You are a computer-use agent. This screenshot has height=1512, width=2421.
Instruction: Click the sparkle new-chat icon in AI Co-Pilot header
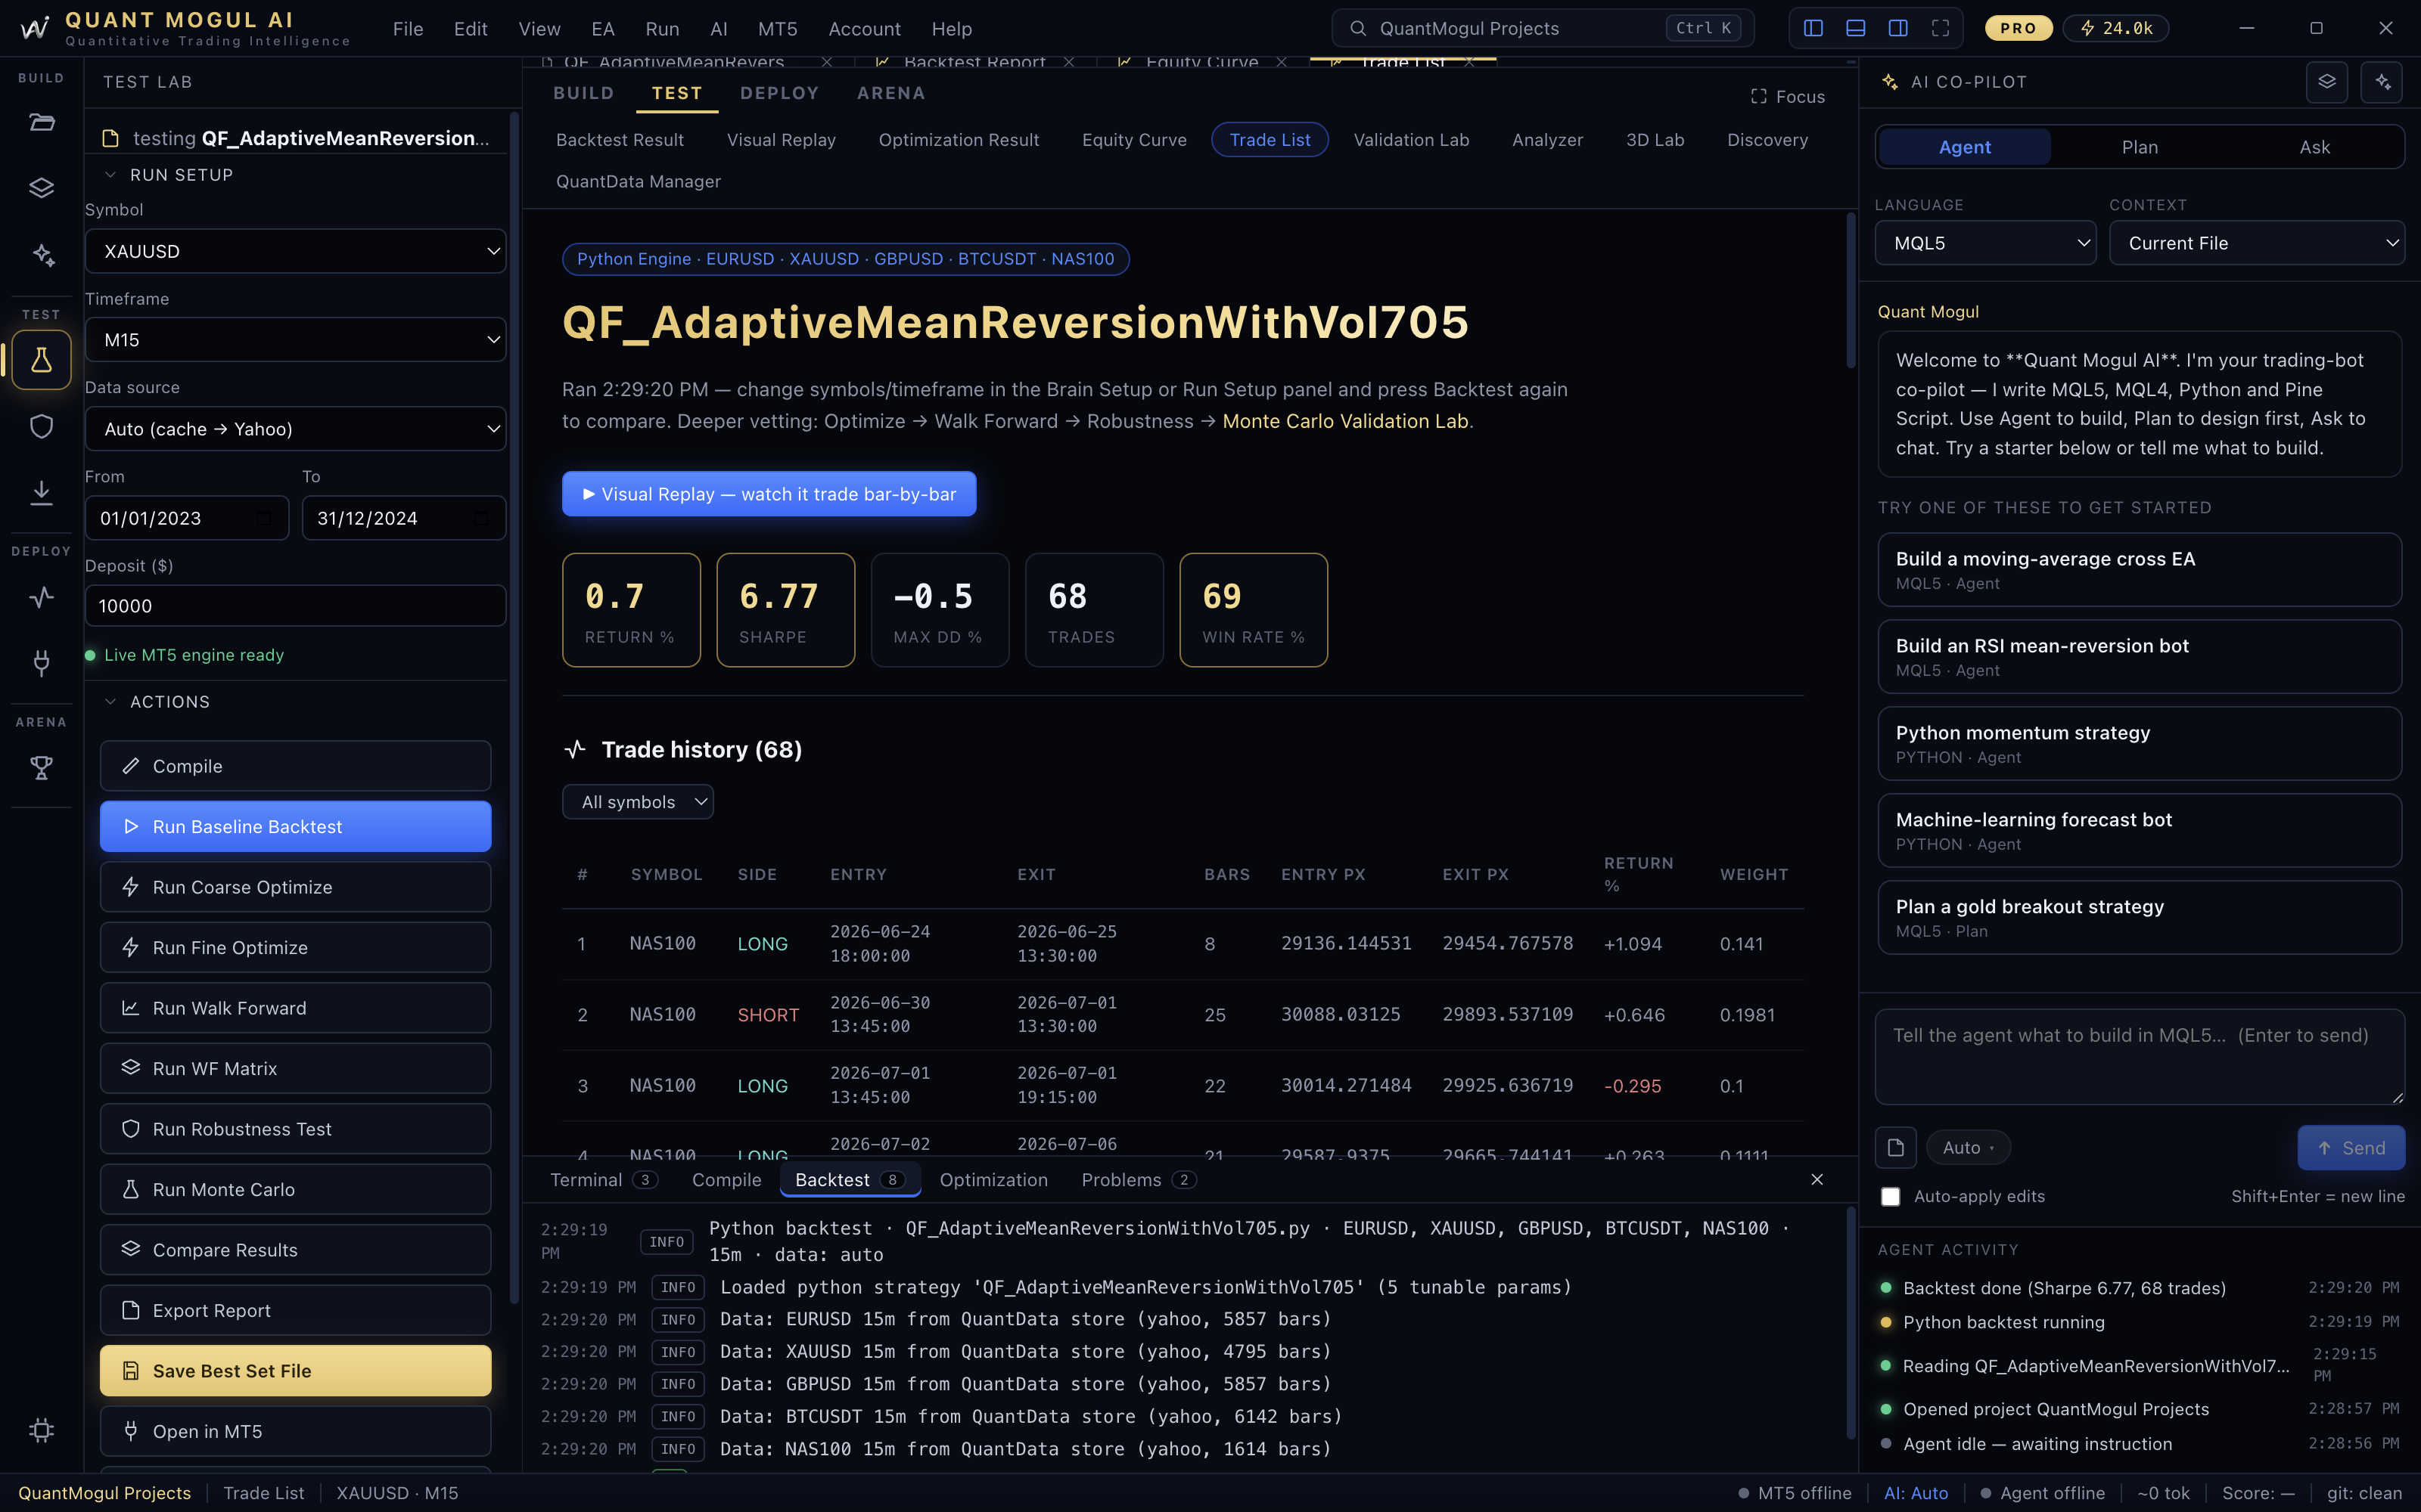[x=2382, y=82]
